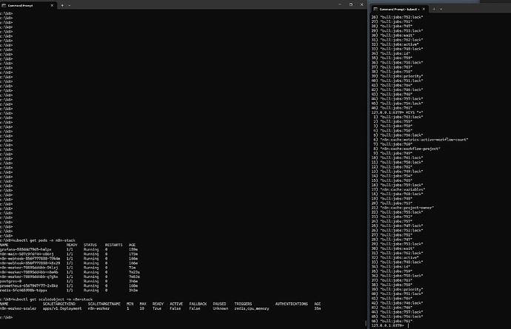
Task: Click the 35m age of scaledobject
Action: (318, 308)
